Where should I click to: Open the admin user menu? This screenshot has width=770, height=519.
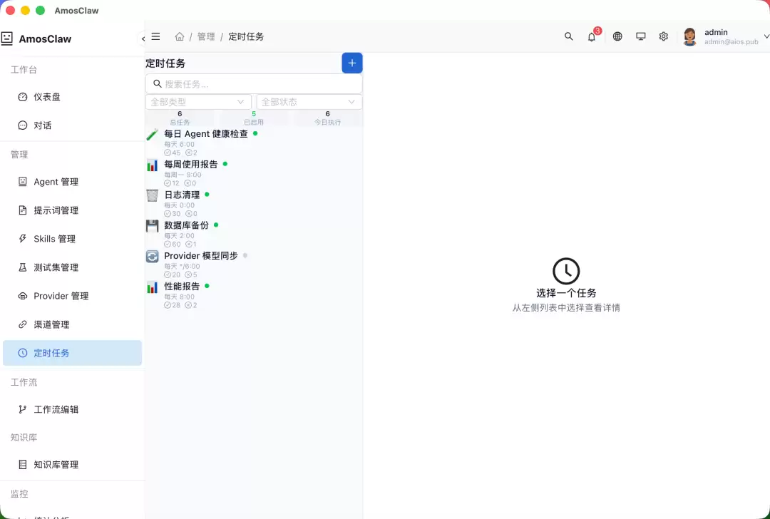(x=725, y=36)
